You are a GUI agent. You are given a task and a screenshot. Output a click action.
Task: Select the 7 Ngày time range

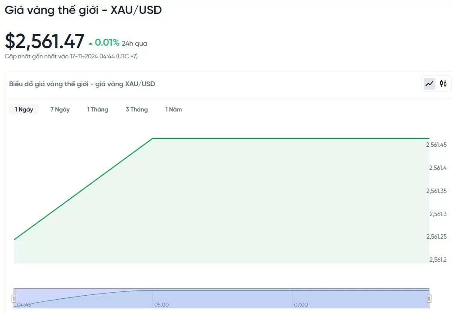60,109
